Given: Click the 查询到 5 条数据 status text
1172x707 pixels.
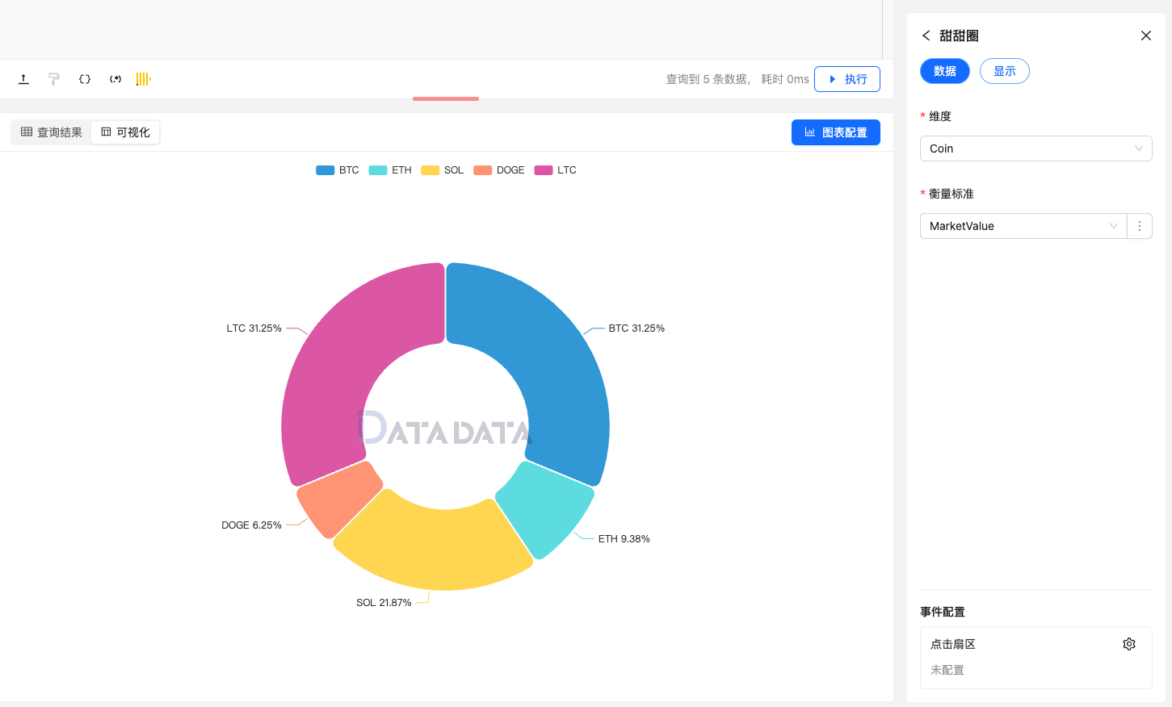Looking at the screenshot, I should [x=708, y=79].
